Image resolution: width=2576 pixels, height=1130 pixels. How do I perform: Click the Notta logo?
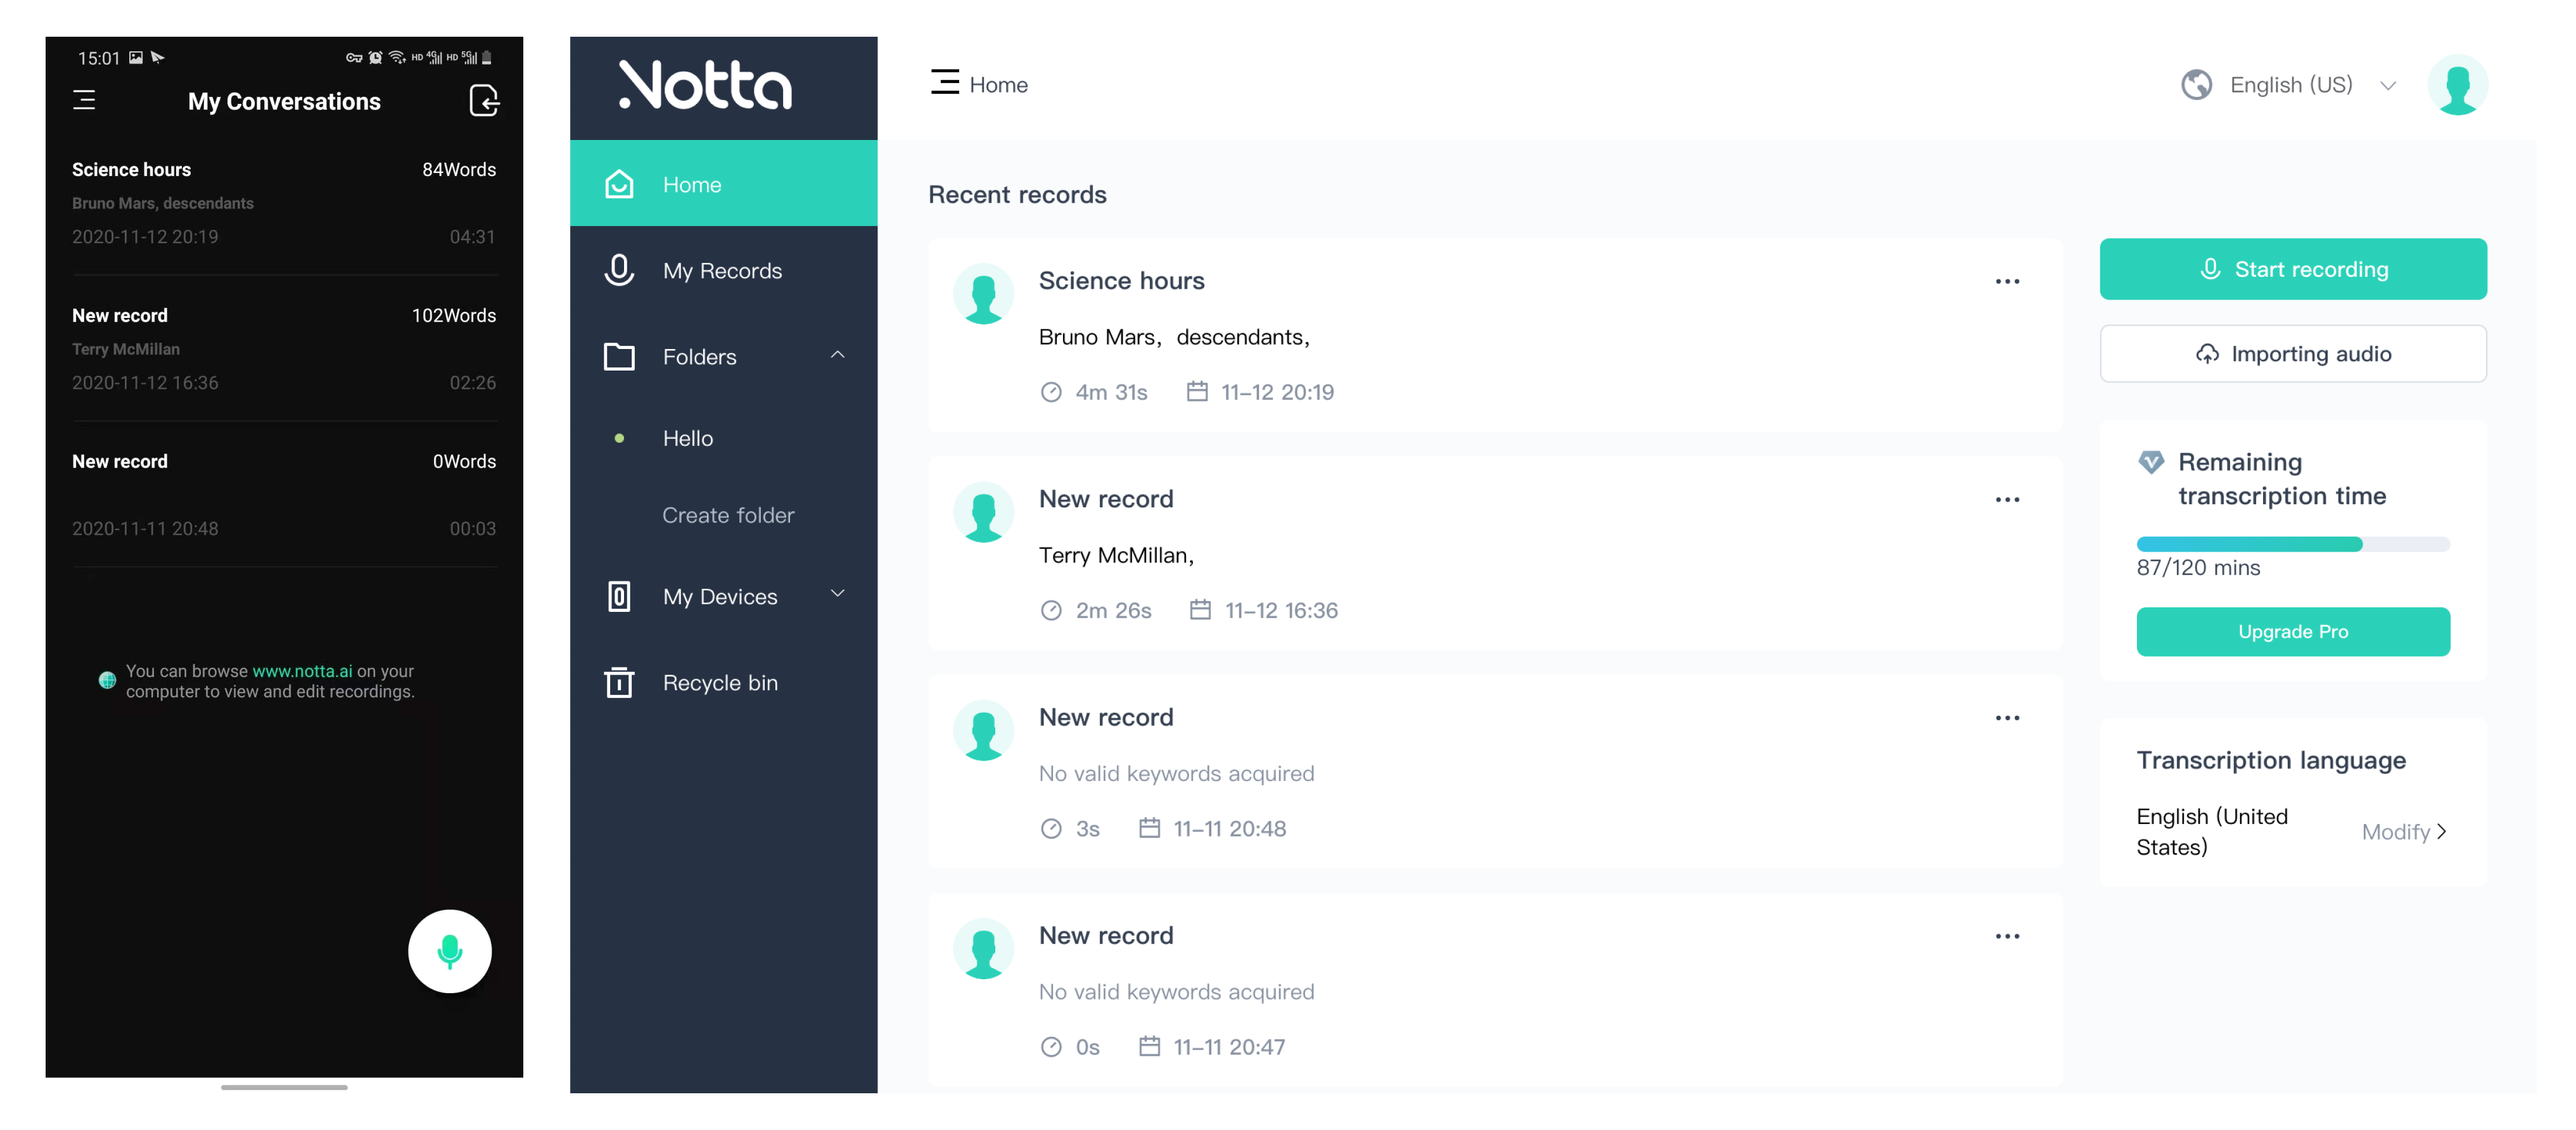pos(705,85)
